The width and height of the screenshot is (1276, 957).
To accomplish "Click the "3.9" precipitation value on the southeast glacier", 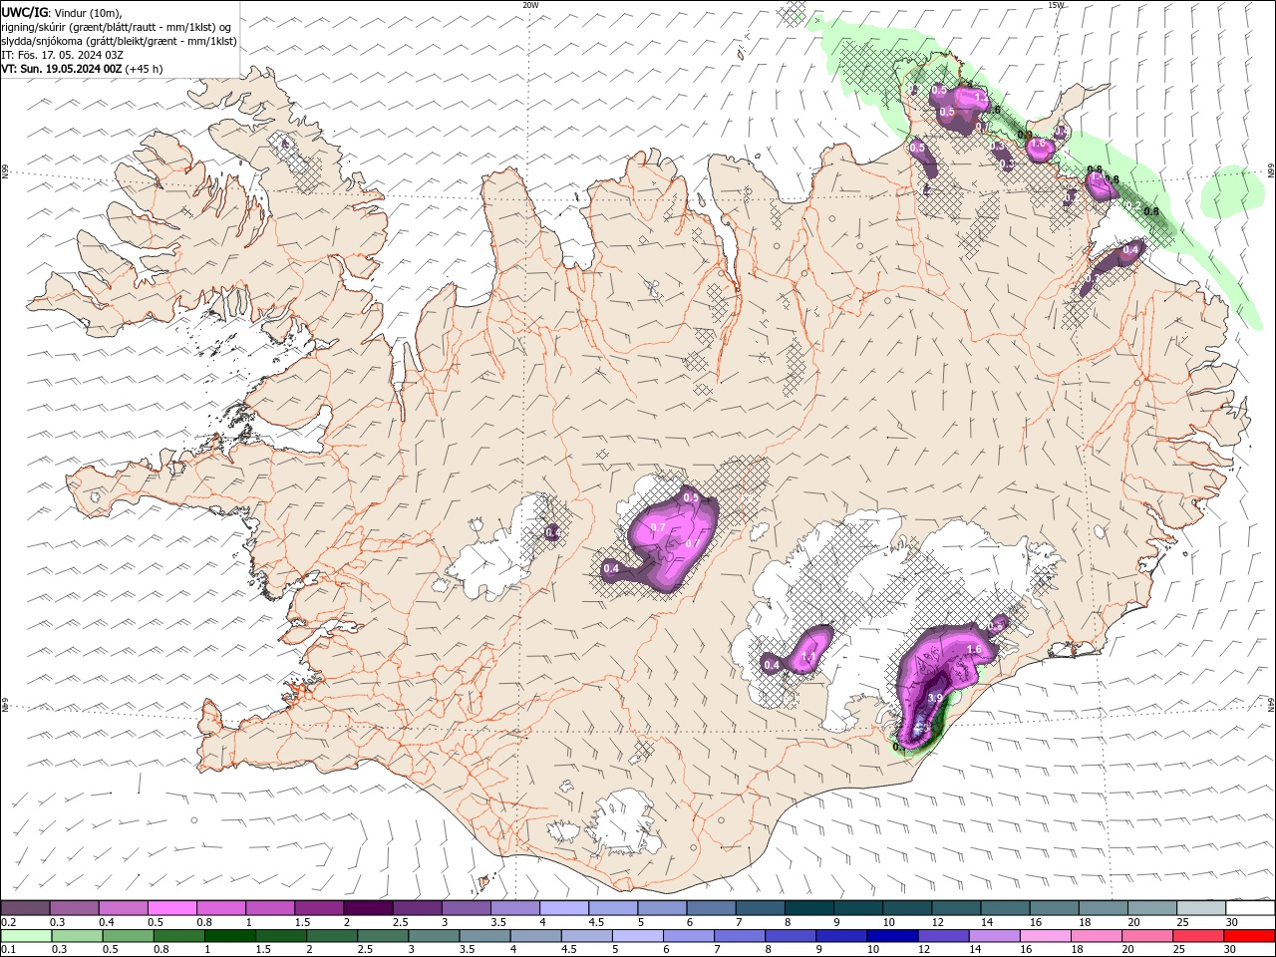I will (934, 699).
